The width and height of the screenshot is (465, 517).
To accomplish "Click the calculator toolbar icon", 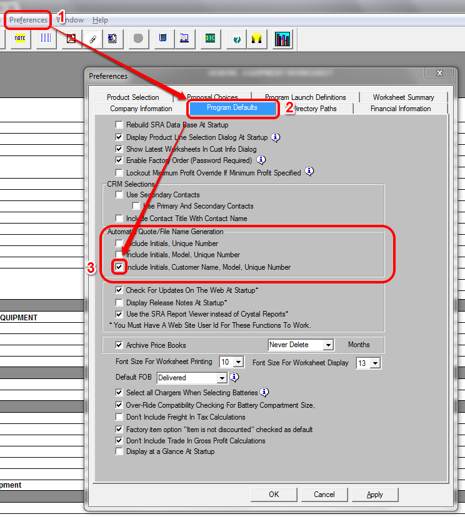I will [162, 39].
